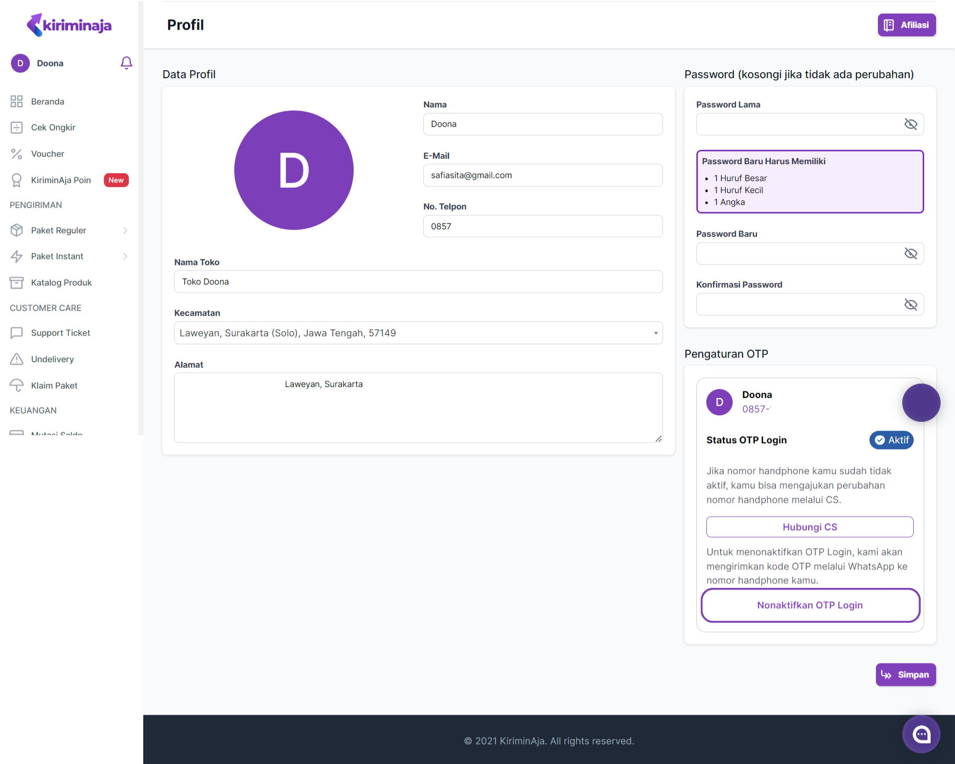Screen dimensions: 955x764
Task: Show the Password Lama text
Action: tap(910, 124)
